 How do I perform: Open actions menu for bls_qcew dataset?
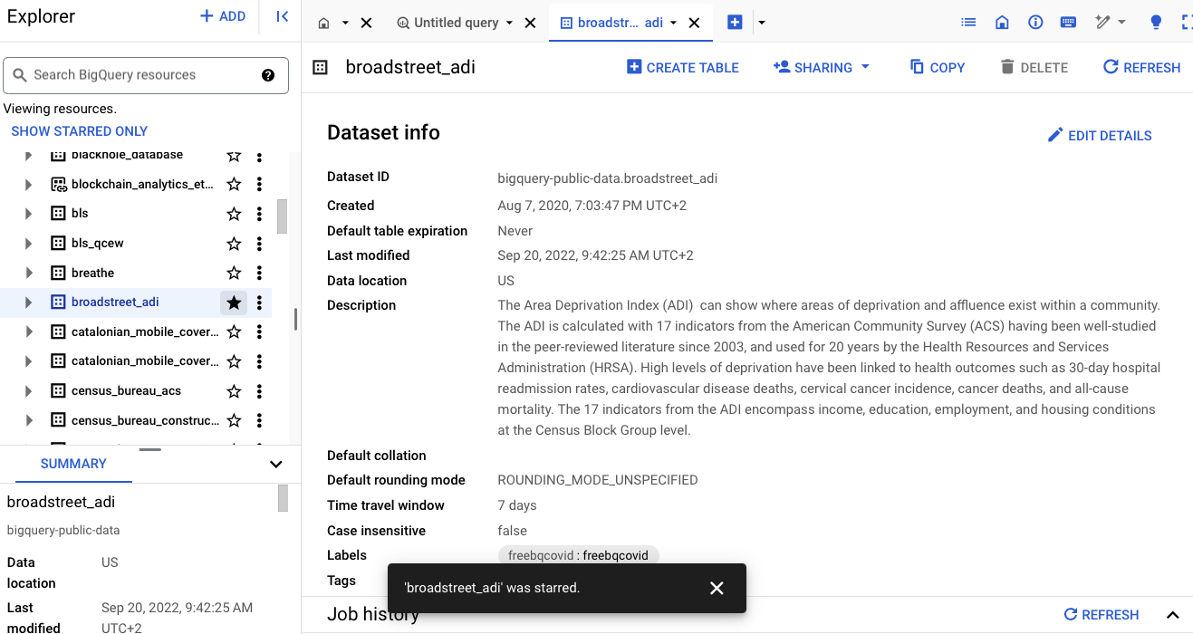tap(259, 244)
